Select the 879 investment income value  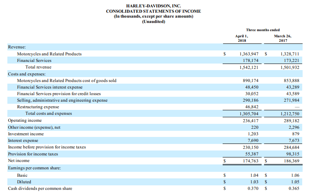pos(296,134)
